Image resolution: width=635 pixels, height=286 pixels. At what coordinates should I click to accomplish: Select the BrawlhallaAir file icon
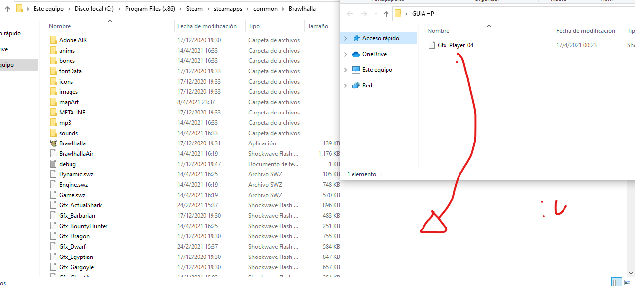pos(53,153)
